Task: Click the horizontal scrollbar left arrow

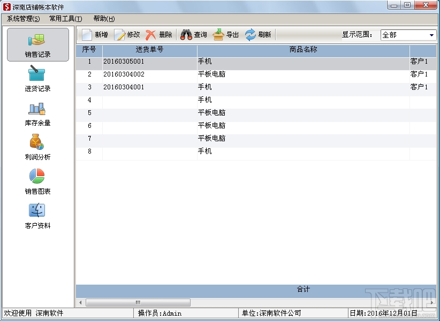Action: (x=80, y=302)
